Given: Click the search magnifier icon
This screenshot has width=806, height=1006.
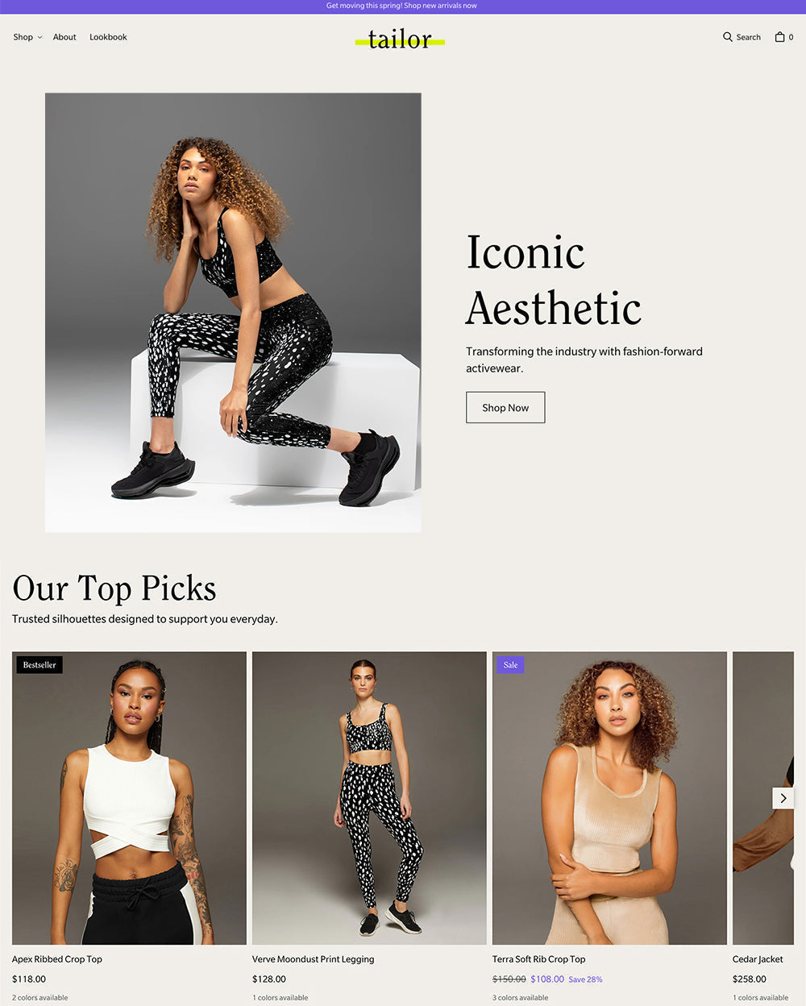Looking at the screenshot, I should (x=728, y=37).
